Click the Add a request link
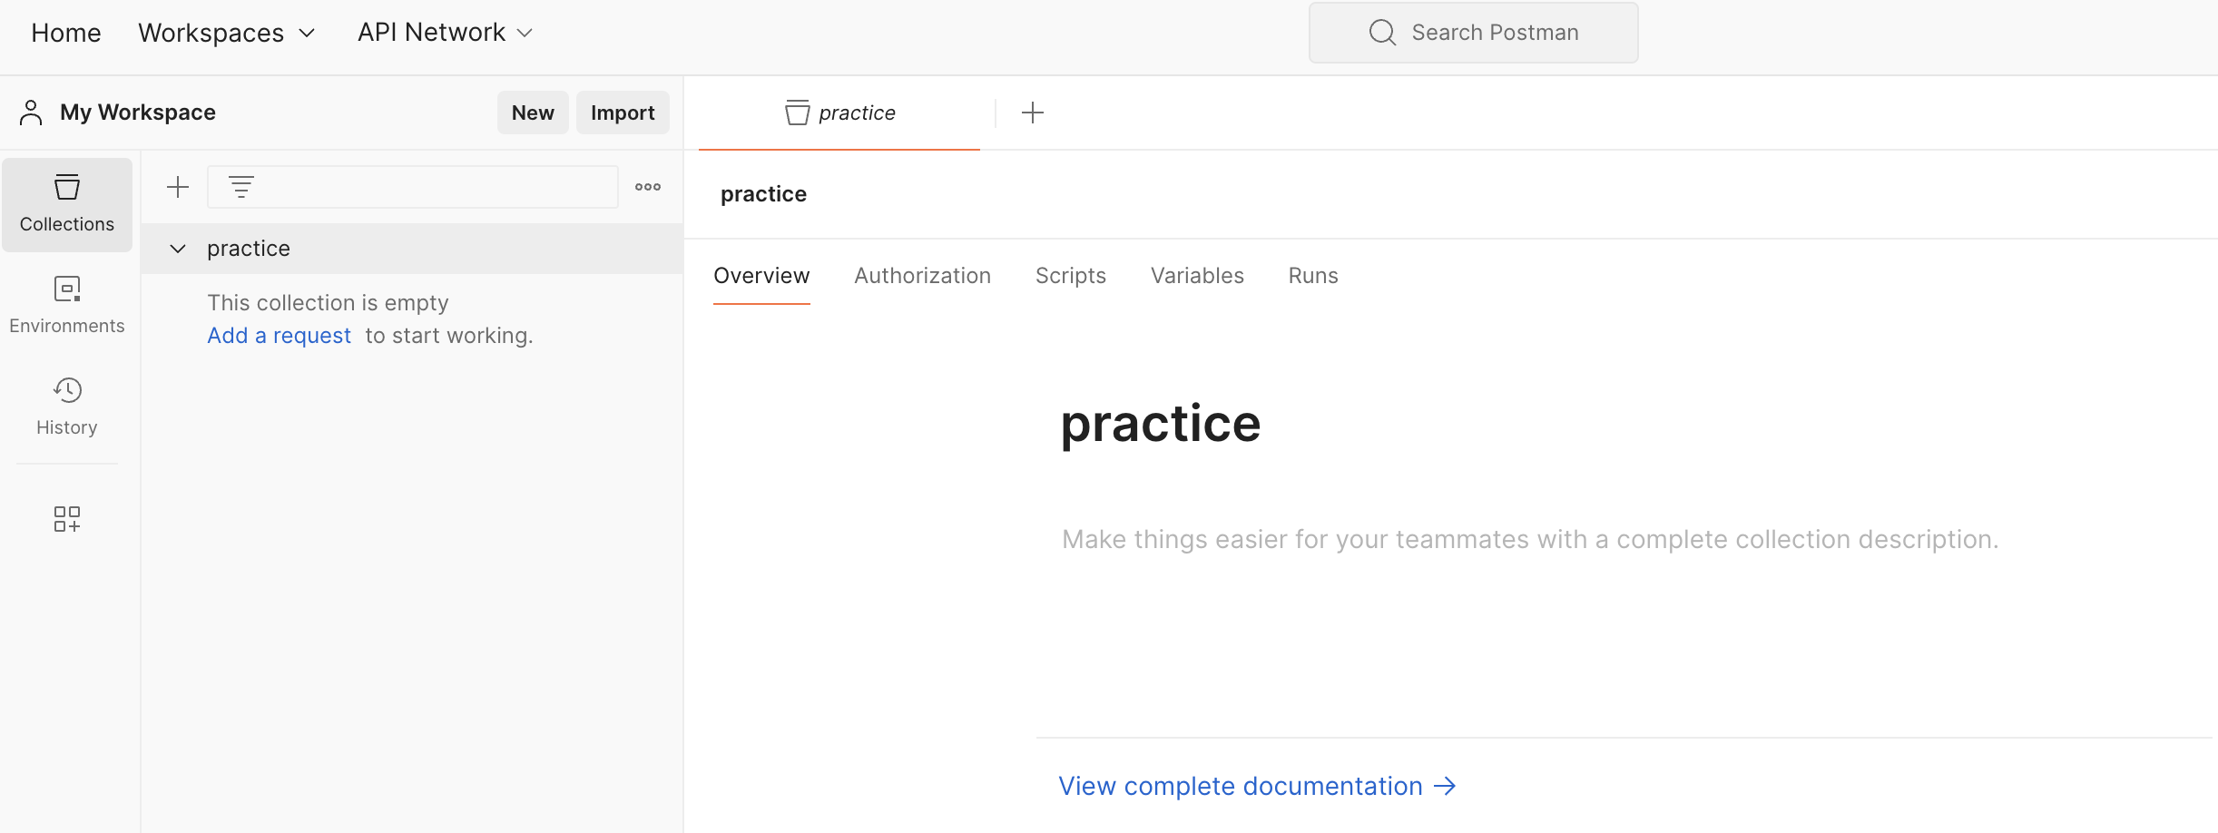 tap(279, 336)
